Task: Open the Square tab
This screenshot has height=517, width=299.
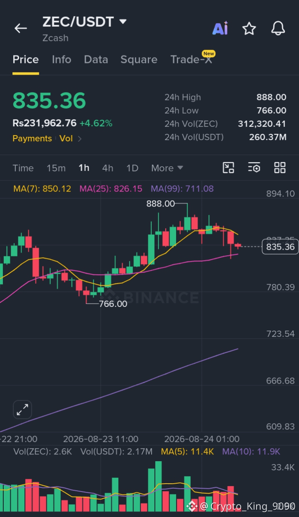Action: coord(139,60)
